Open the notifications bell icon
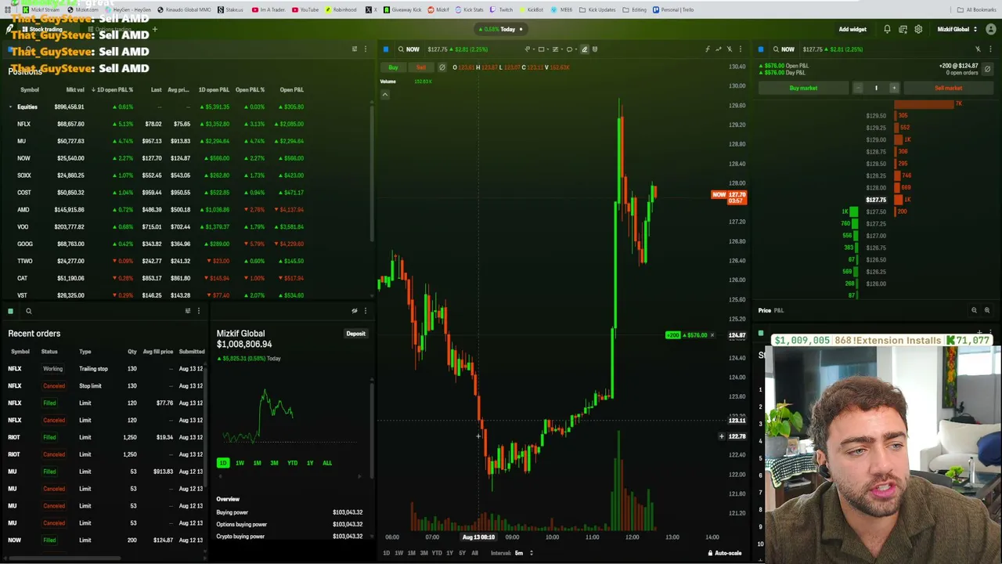Screen dimensions: 1002x564 pos(887,29)
